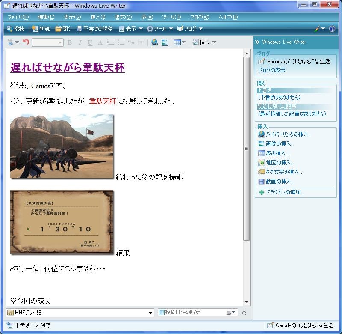This screenshot has width=342, height=334.
Task: Click the 開く open icon
Action: [x=62, y=29]
